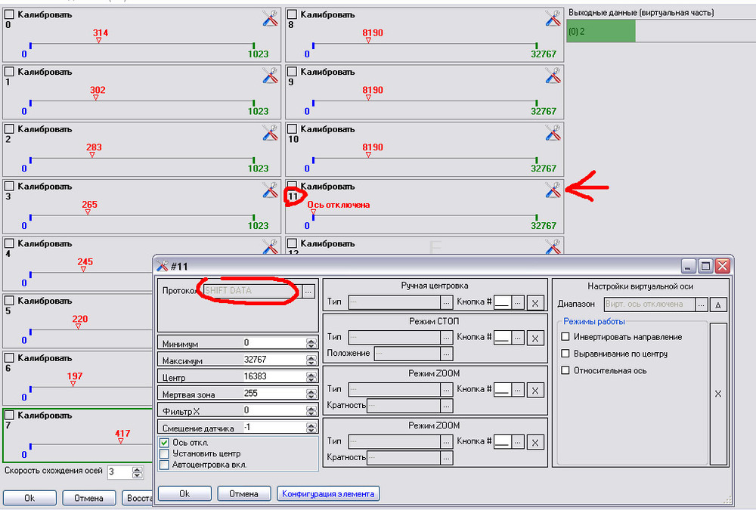The image size is (756, 510).
Task: Click axis 7 slider marker at 417
Action: point(120,441)
